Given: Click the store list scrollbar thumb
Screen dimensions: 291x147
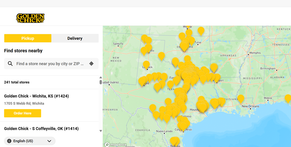Looking at the screenshot, I should click(x=101, y=82).
